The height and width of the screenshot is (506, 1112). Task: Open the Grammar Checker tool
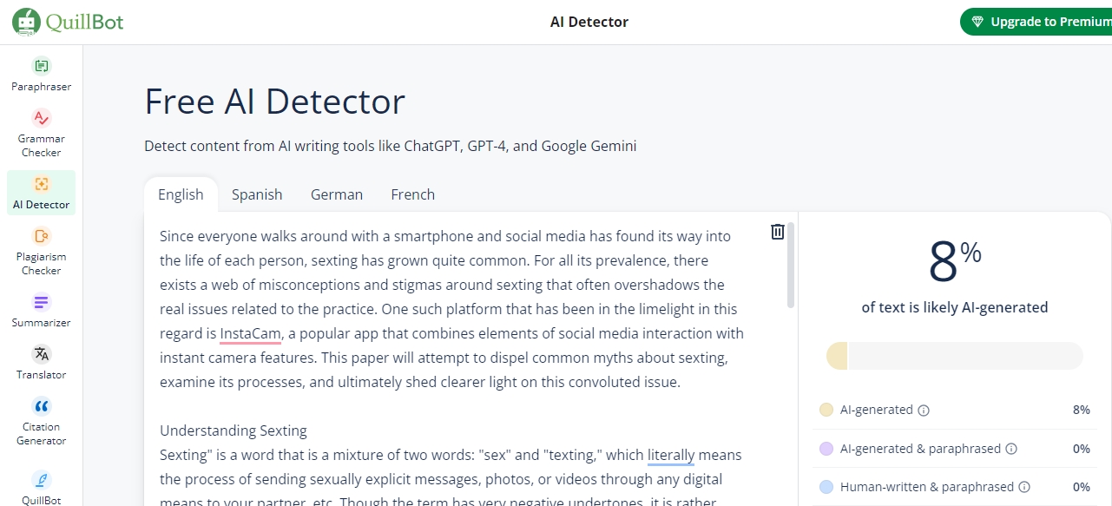[x=41, y=134]
